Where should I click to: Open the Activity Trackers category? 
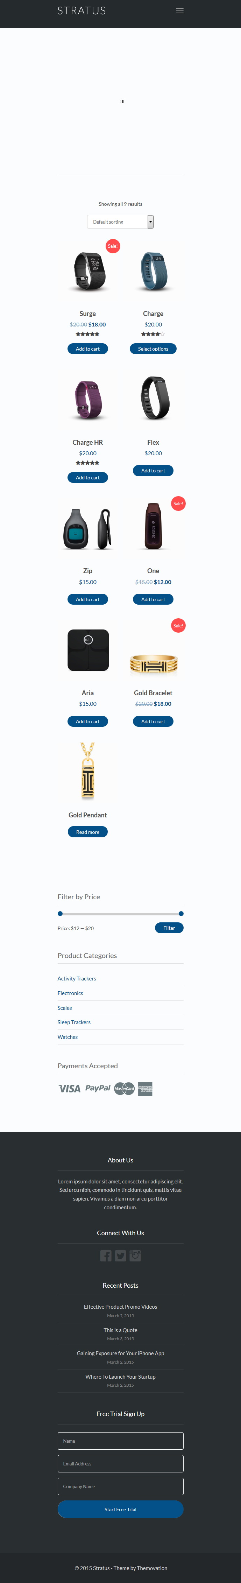77,978
